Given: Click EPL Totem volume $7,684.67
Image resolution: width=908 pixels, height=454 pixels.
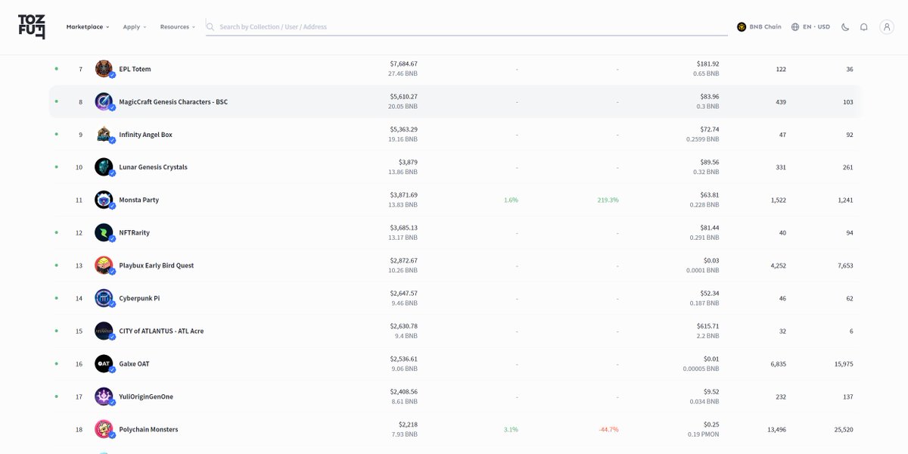Looking at the screenshot, I should (403, 64).
